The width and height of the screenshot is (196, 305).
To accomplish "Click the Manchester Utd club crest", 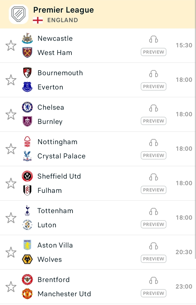I will 27,294.
